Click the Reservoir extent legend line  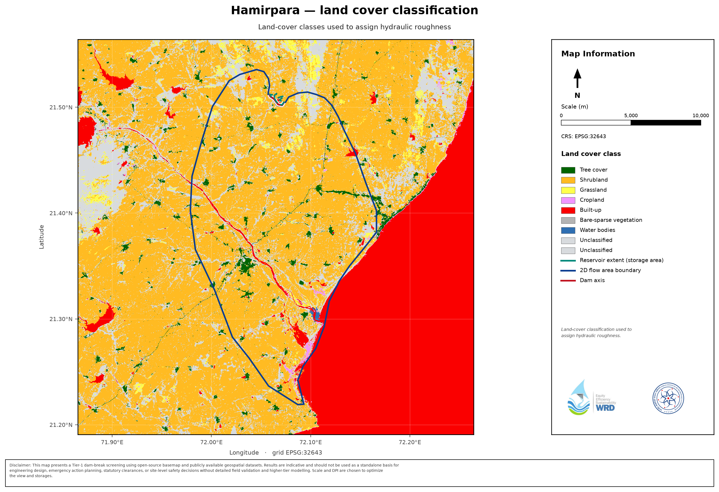pyautogui.click(x=568, y=260)
